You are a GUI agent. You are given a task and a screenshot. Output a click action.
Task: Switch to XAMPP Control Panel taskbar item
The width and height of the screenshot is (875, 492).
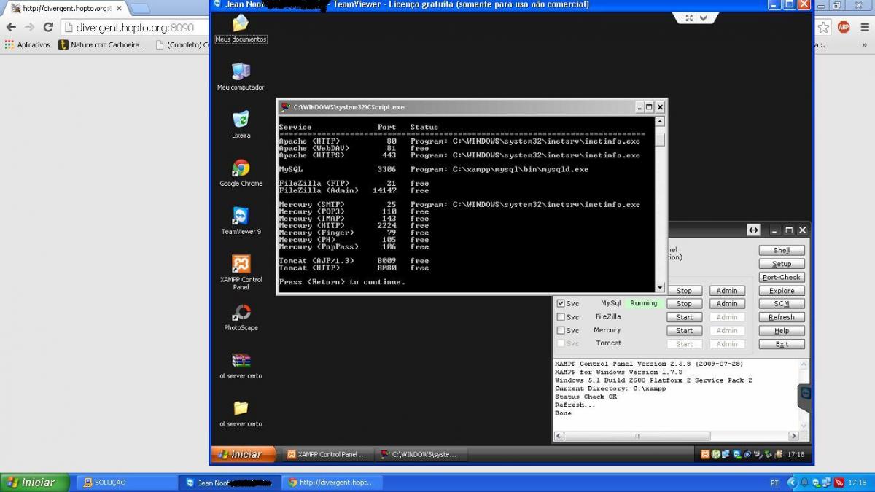coord(327,454)
